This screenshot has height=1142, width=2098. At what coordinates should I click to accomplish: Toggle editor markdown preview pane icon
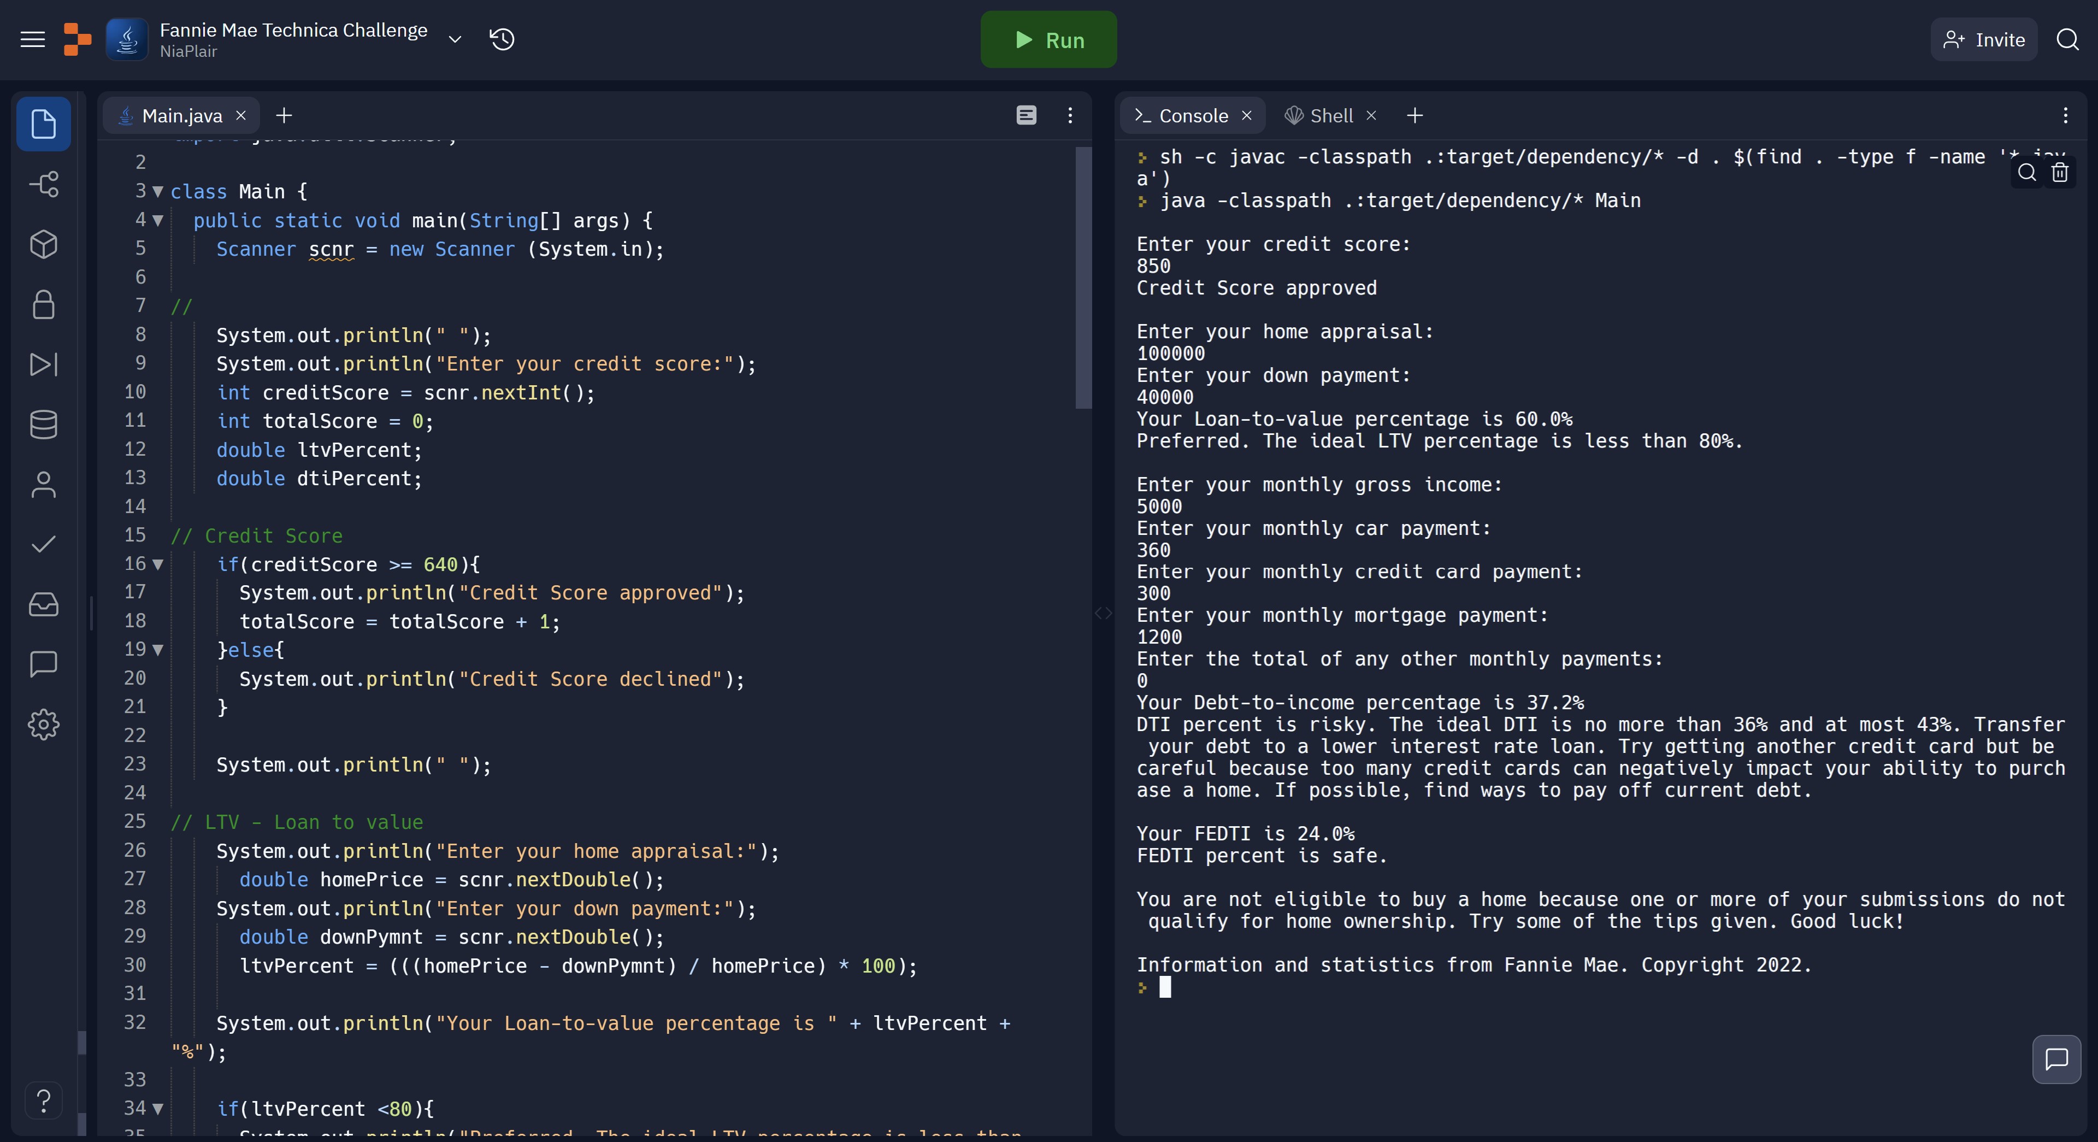[1026, 116]
